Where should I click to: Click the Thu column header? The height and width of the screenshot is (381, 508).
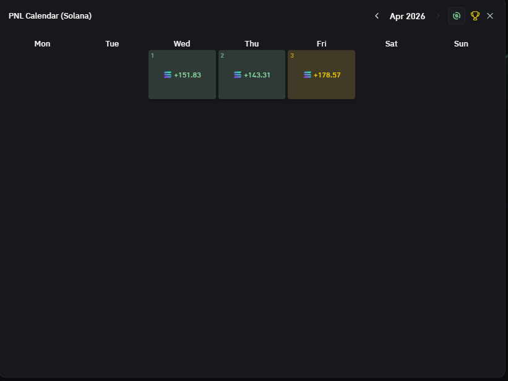click(x=252, y=44)
